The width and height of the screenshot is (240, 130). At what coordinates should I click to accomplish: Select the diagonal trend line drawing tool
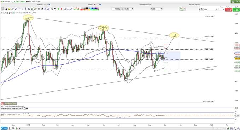coord(16,9)
